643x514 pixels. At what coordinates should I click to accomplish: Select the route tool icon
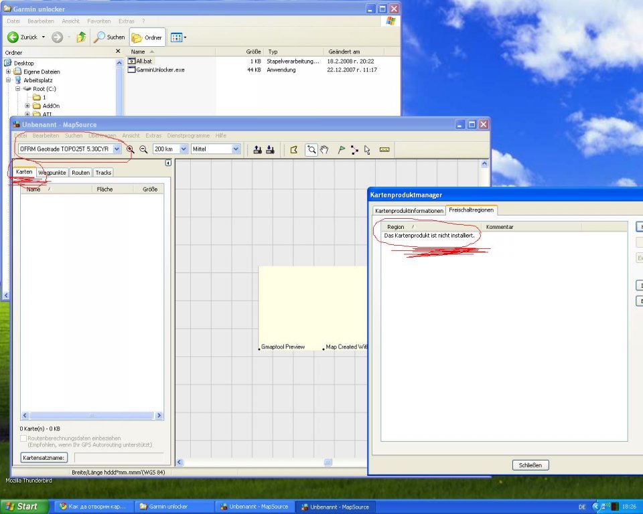click(354, 150)
